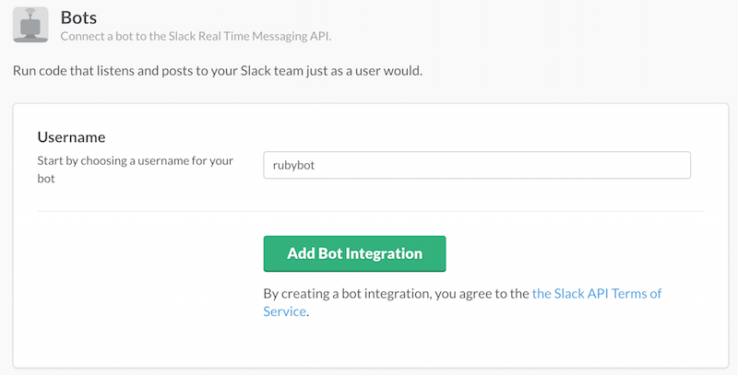Click the Bots robot icon
Image resolution: width=738 pixels, height=375 pixels.
click(30, 25)
